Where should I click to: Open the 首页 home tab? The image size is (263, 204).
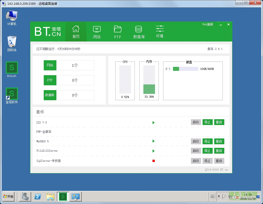click(x=76, y=32)
